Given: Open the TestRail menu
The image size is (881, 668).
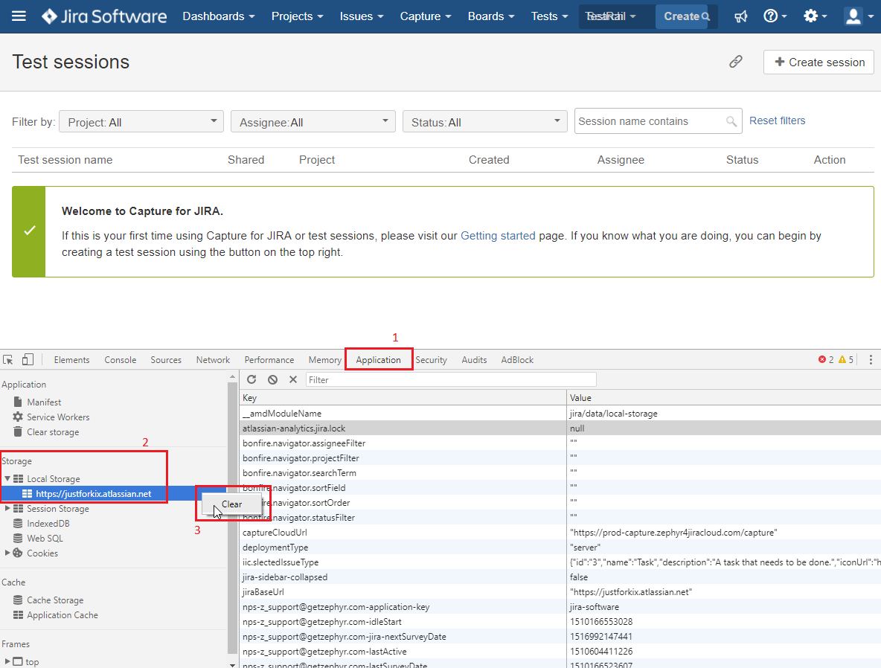Looking at the screenshot, I should tap(611, 16).
